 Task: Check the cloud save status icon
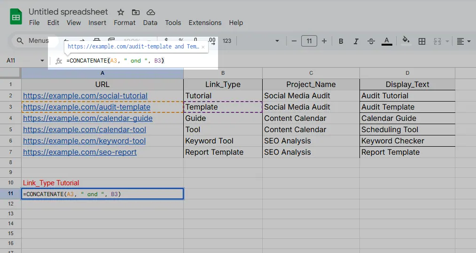tap(151, 12)
